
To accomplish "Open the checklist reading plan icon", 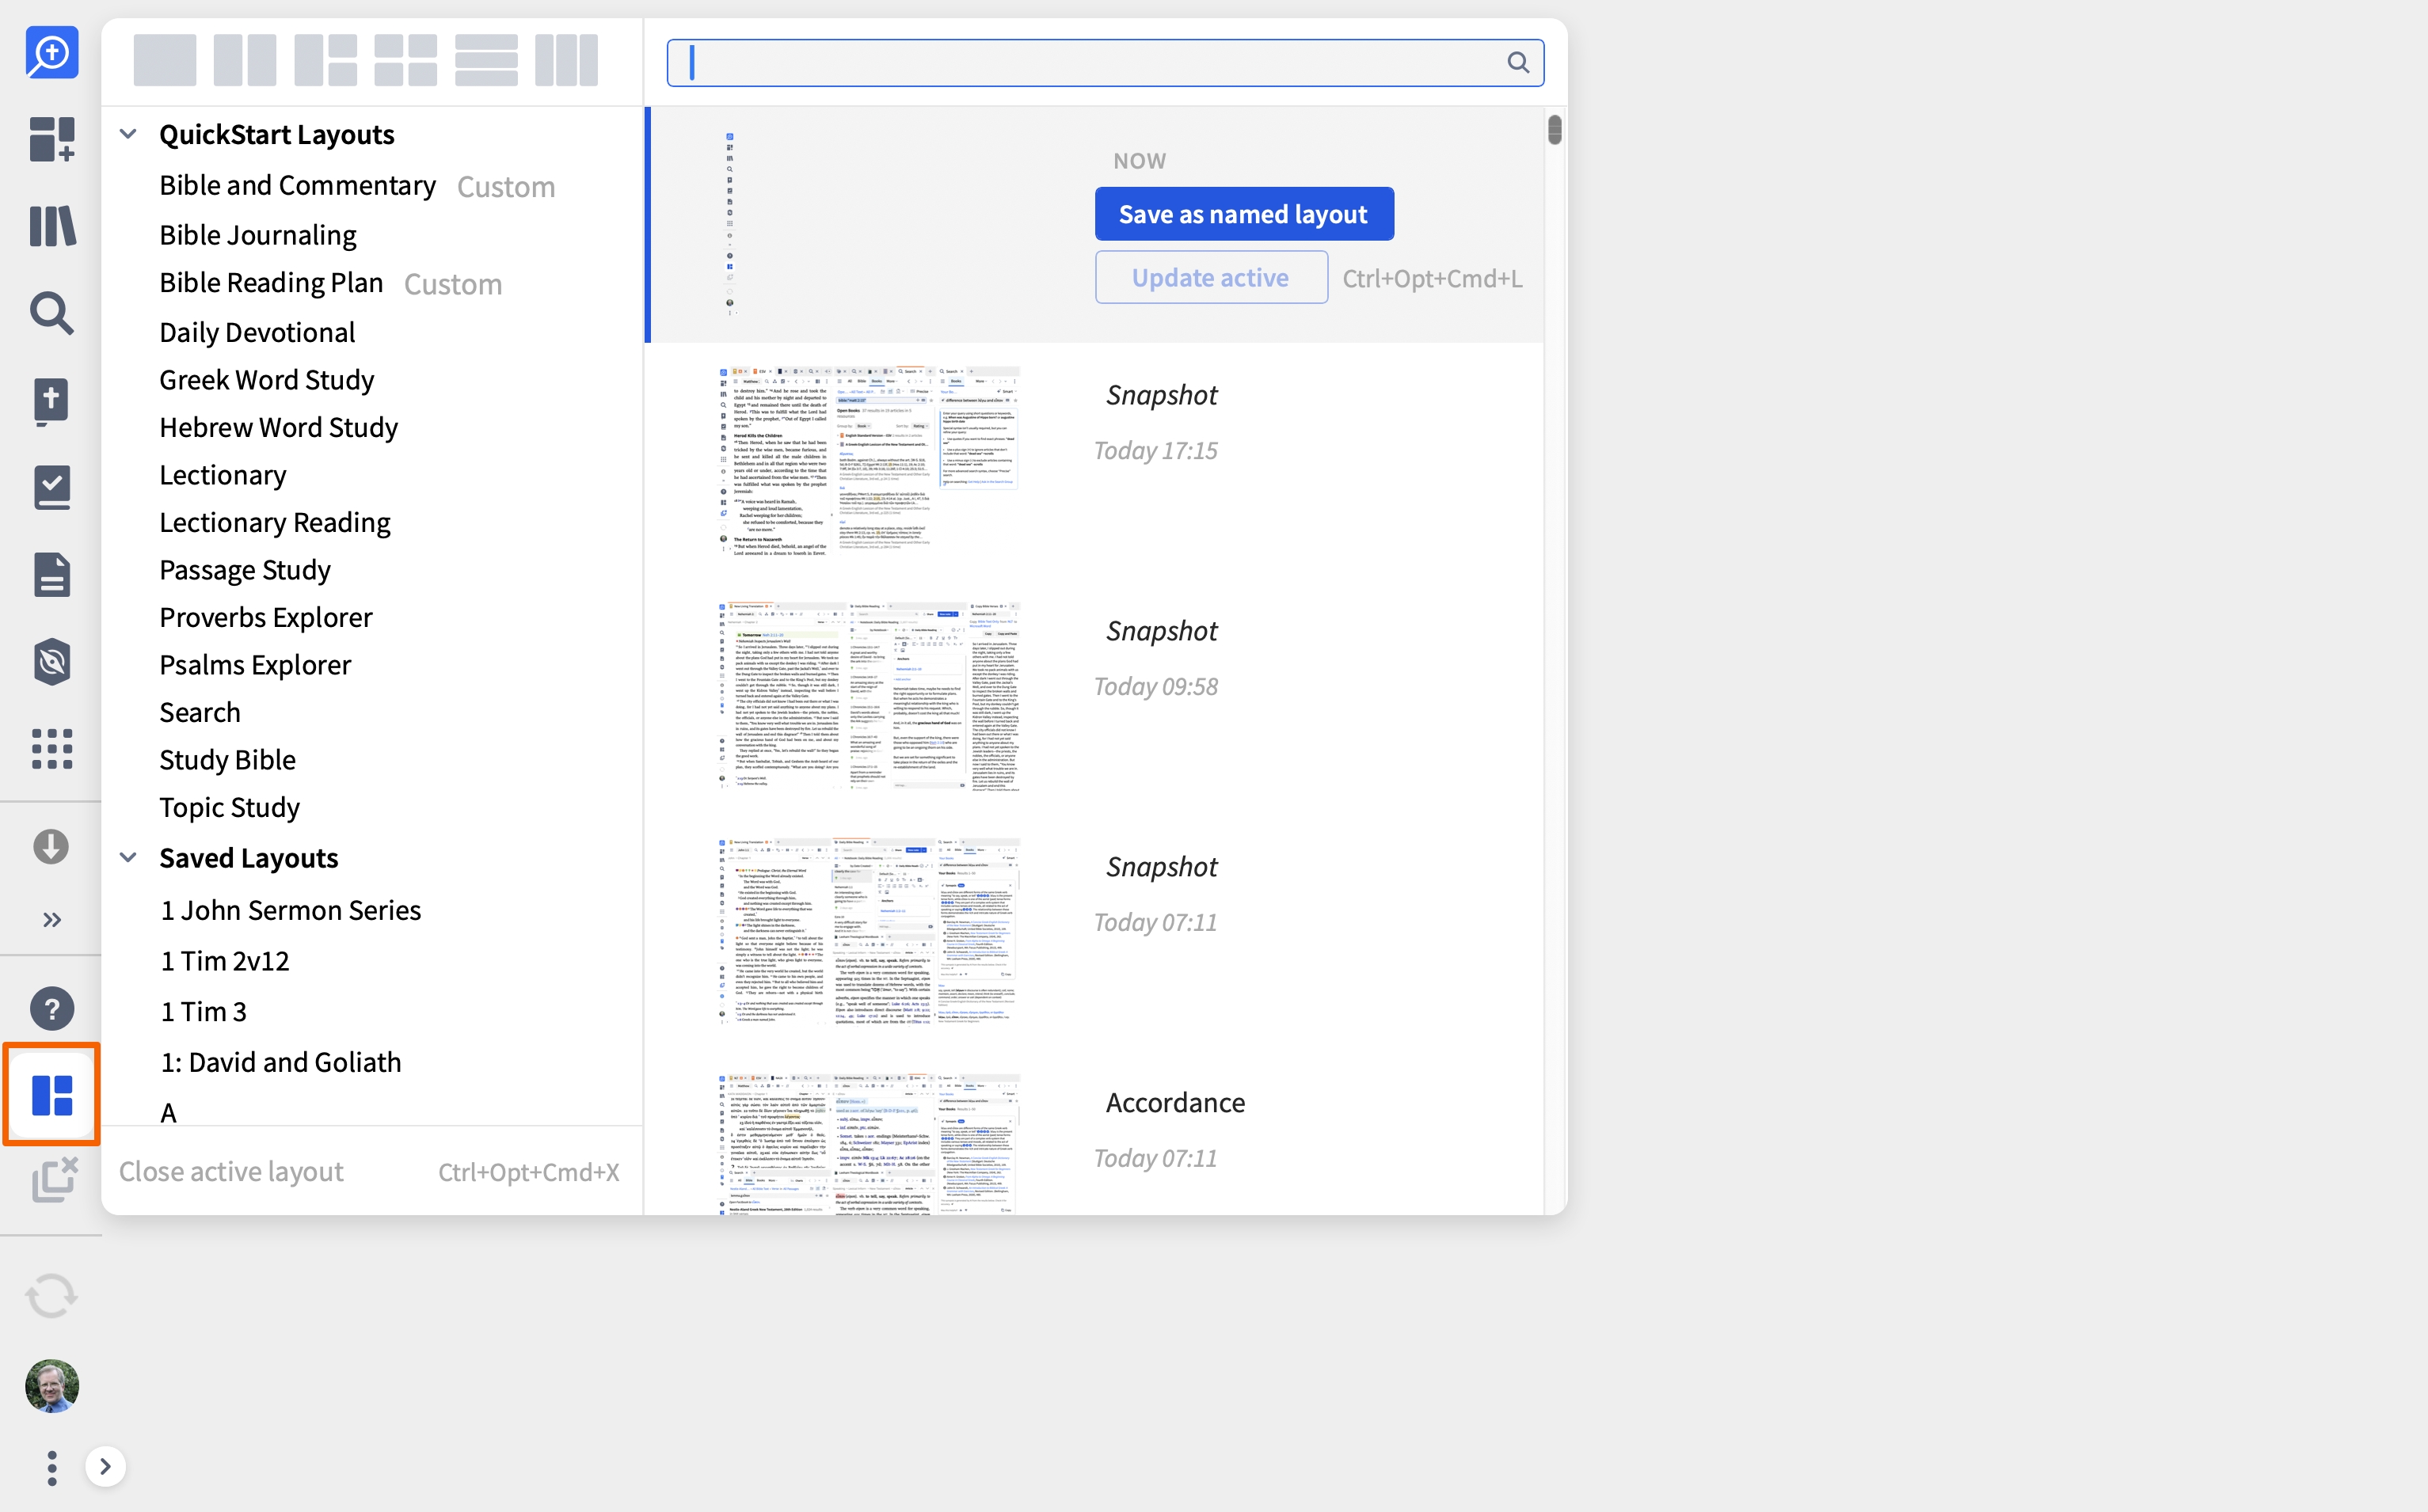I will coord(52,487).
